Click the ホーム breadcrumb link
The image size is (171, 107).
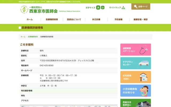click(x=23, y=36)
